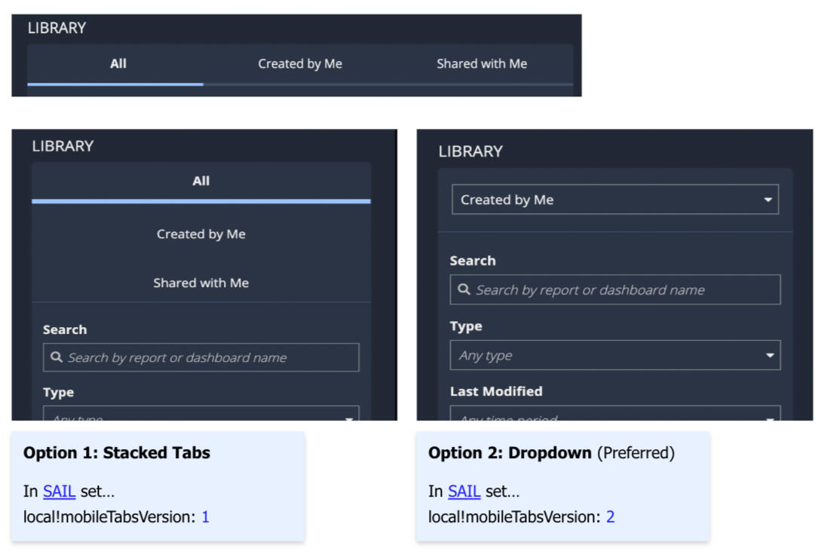The image size is (827, 560).
Task: Follow the SAIL link under Option 1: Stacked Tabs
Action: click(59, 491)
